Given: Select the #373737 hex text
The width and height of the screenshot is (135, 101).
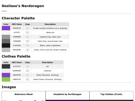Looking at the screenshot, I should [17, 66].
